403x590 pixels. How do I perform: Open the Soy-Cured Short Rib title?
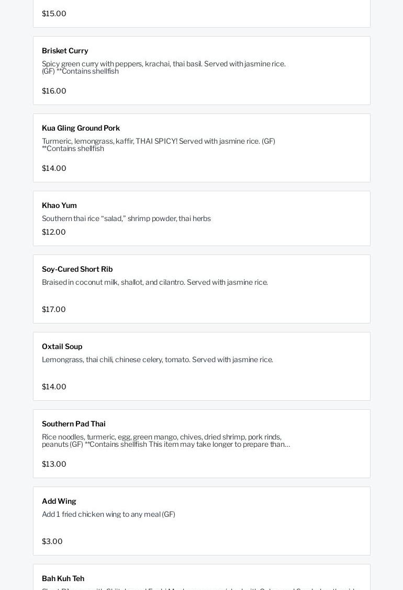click(x=77, y=269)
